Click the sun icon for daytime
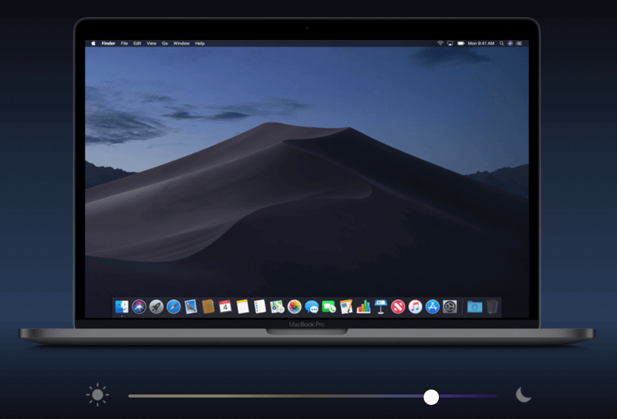 pos(97,394)
